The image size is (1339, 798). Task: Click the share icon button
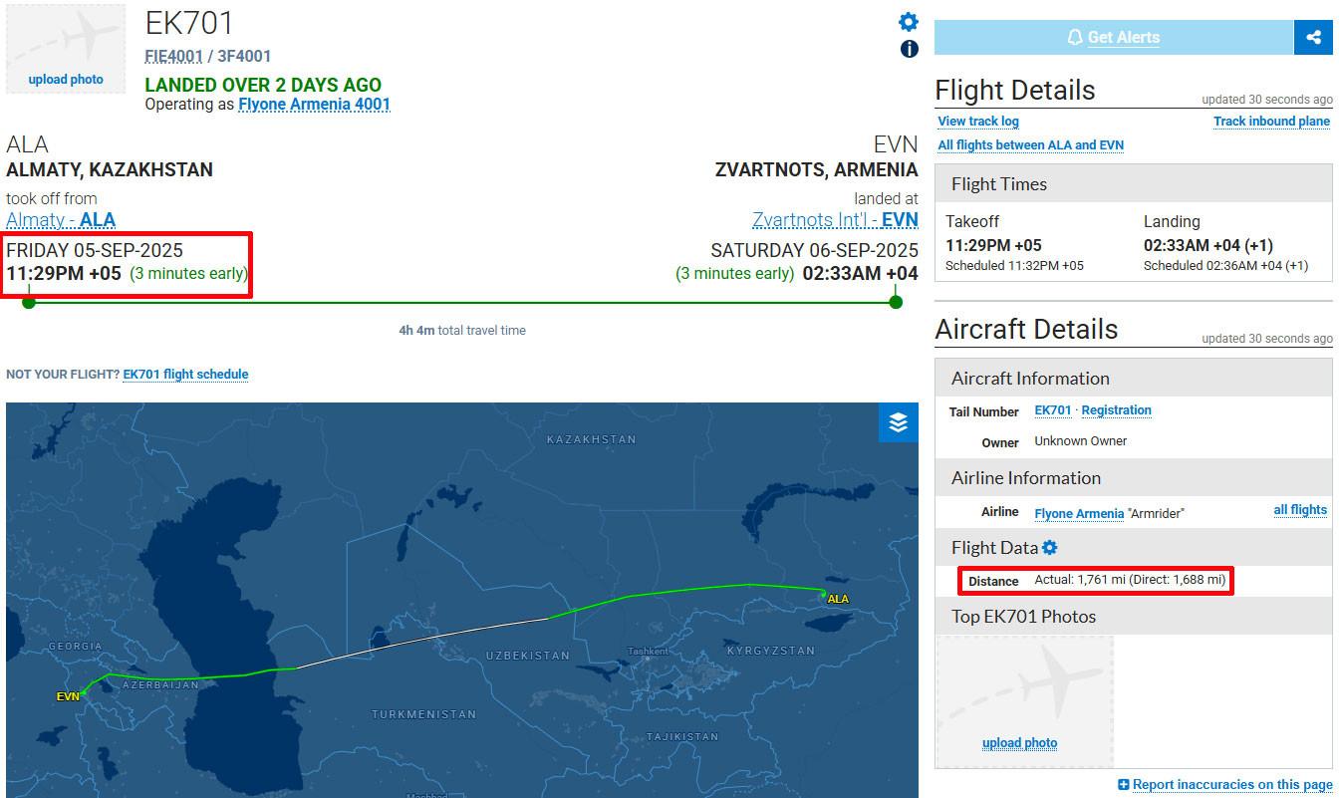click(1313, 37)
